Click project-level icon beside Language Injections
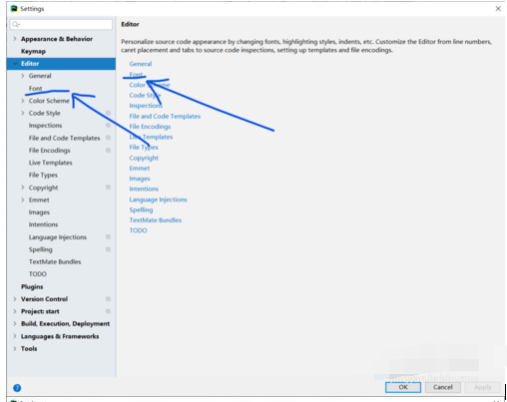507x402 pixels. pos(108,237)
